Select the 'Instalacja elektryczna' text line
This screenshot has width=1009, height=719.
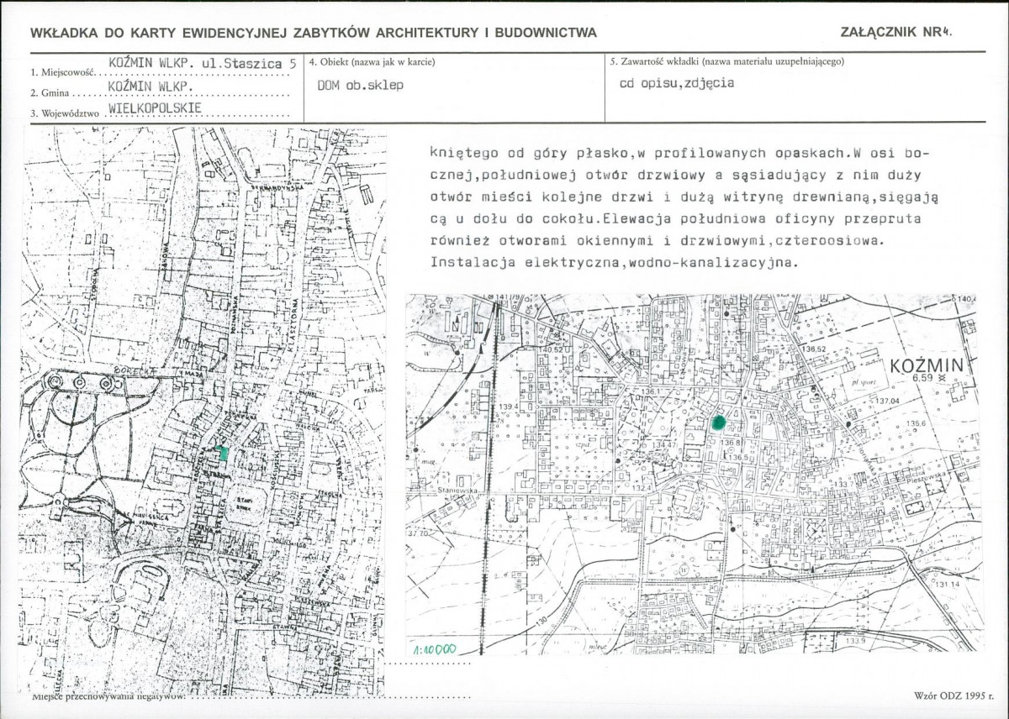612,263
